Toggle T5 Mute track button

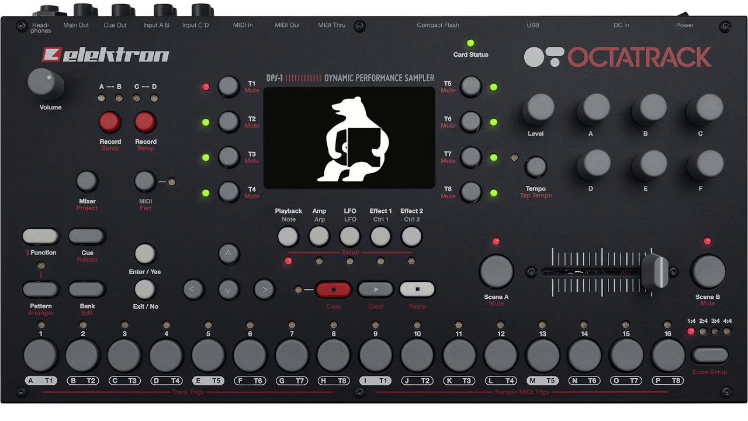tap(470, 87)
